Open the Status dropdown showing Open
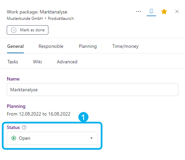The image size is (185, 160). pyautogui.click(x=52, y=138)
